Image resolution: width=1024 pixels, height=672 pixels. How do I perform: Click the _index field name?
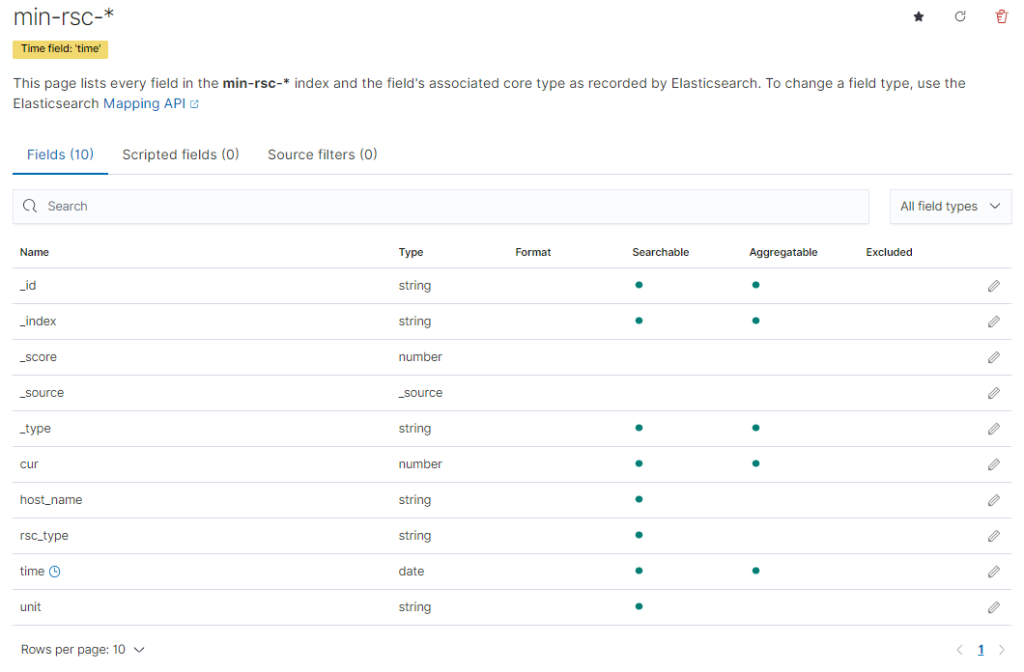(38, 322)
